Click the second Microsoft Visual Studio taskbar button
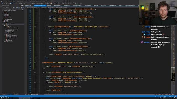Viewport: 177px width, 99px height. click(x=36, y=98)
